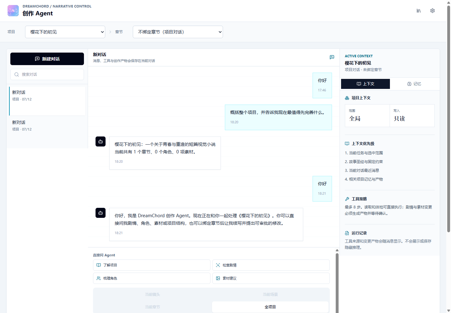Click the 项目对话 · 未绑定章节 subtitle
Screen dimensions: 451x313
pos(363,70)
